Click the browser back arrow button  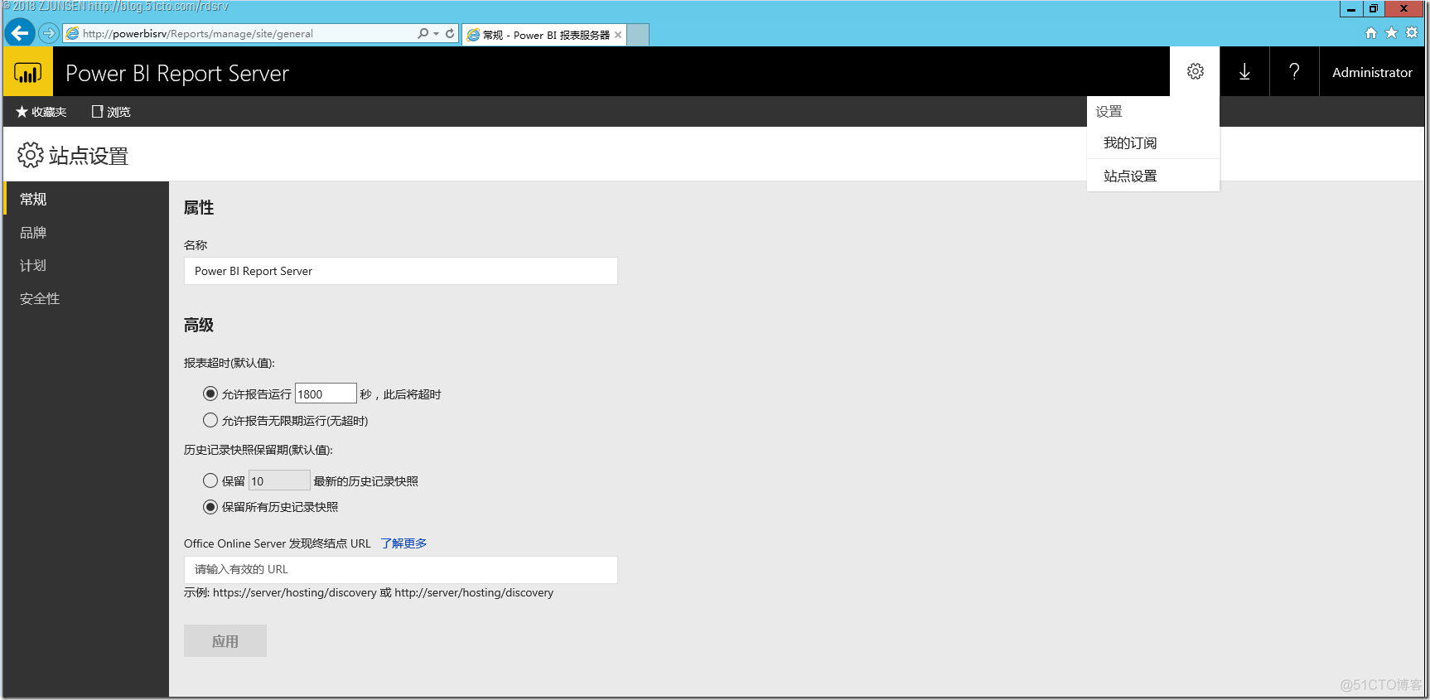(20, 33)
